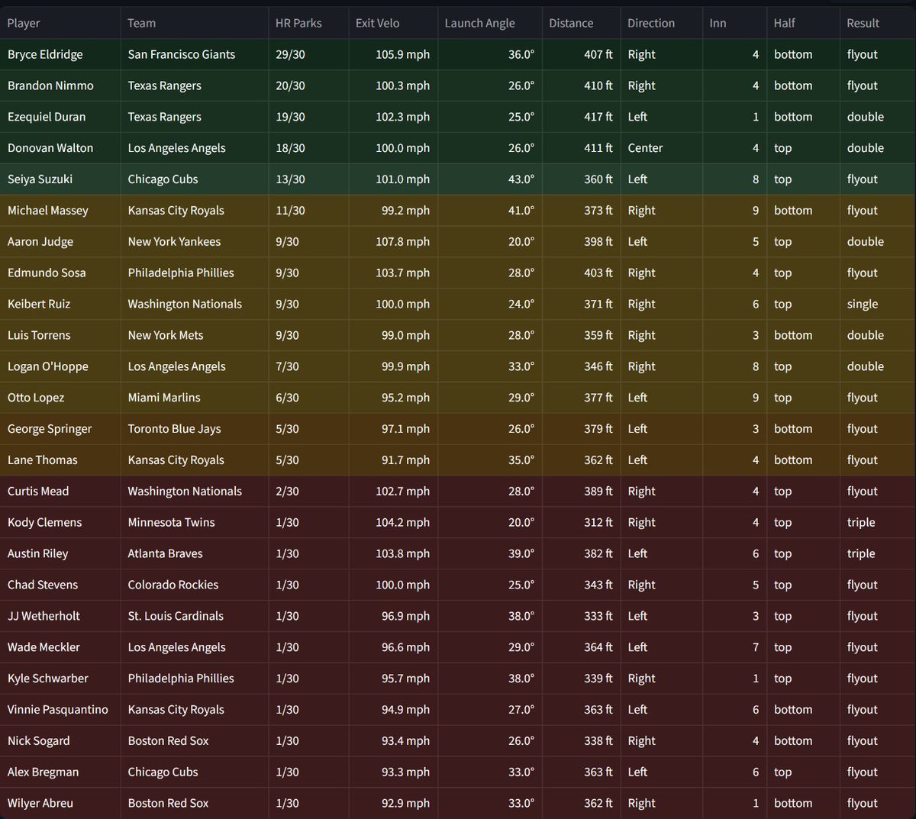Click the 18/30 HR Parks value
The width and height of the screenshot is (916, 819).
290,148
